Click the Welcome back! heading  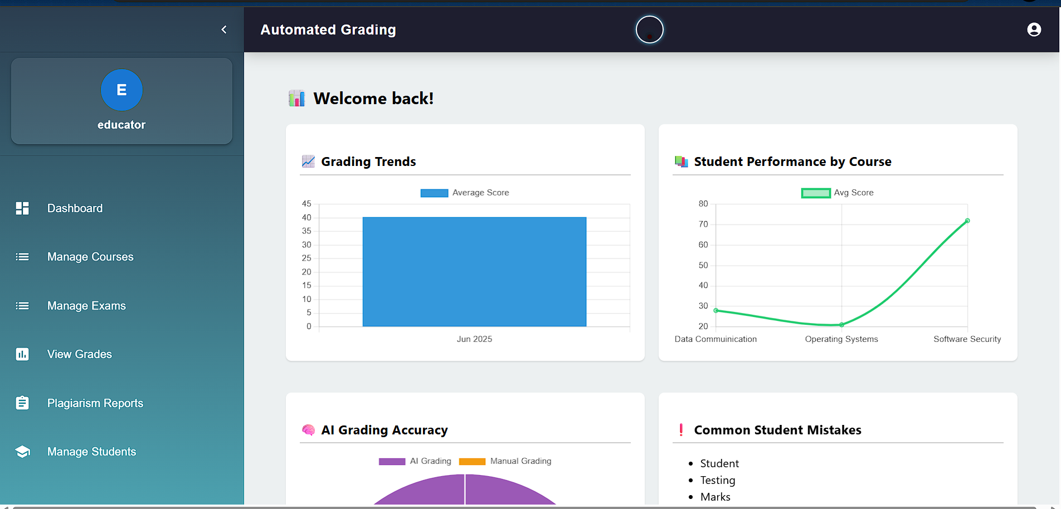373,99
